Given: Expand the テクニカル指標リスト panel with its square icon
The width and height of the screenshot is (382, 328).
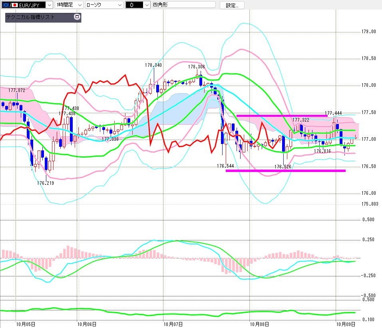Looking at the screenshot, I should pyautogui.click(x=77, y=17).
